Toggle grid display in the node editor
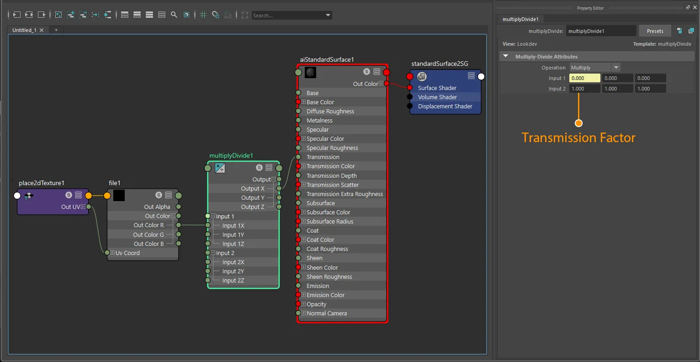This screenshot has width=700, height=362. (x=203, y=15)
